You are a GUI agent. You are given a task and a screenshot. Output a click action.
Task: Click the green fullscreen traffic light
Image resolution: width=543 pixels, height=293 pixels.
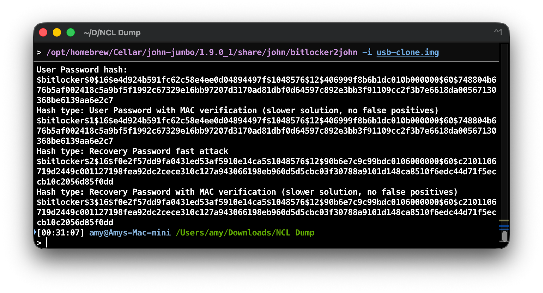pyautogui.click(x=70, y=32)
